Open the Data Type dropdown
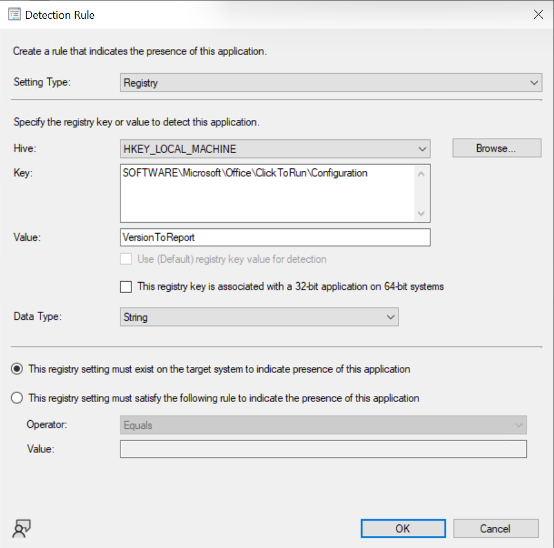Screen dimensions: 554x548 [x=259, y=317]
